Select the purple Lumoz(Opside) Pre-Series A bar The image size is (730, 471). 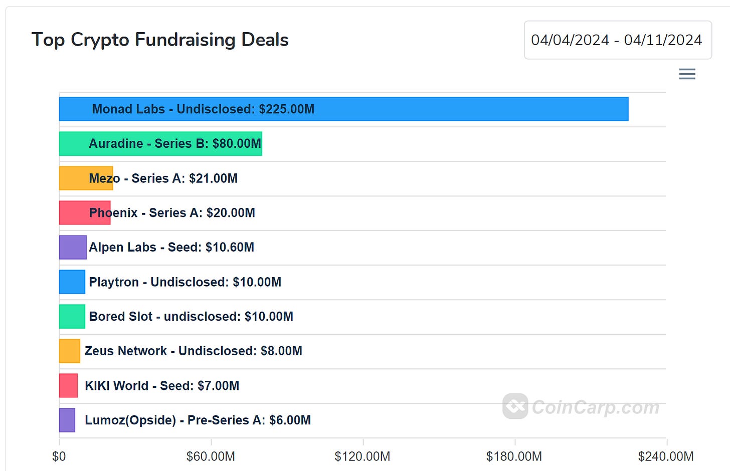[x=67, y=420]
